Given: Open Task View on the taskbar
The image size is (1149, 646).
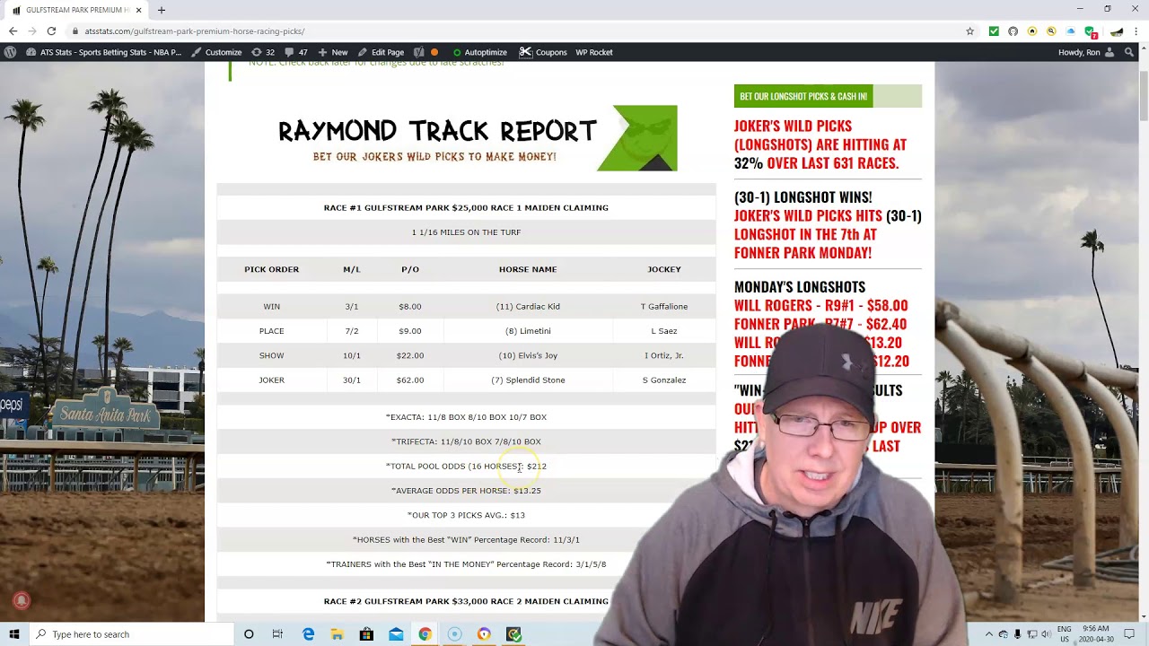Looking at the screenshot, I should (277, 634).
